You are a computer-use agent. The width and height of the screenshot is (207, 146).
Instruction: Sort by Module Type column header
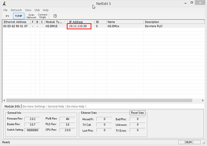click(56, 22)
